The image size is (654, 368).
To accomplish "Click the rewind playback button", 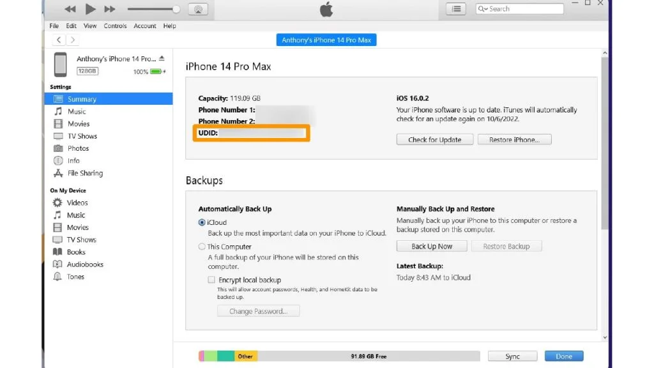I will 70,9.
